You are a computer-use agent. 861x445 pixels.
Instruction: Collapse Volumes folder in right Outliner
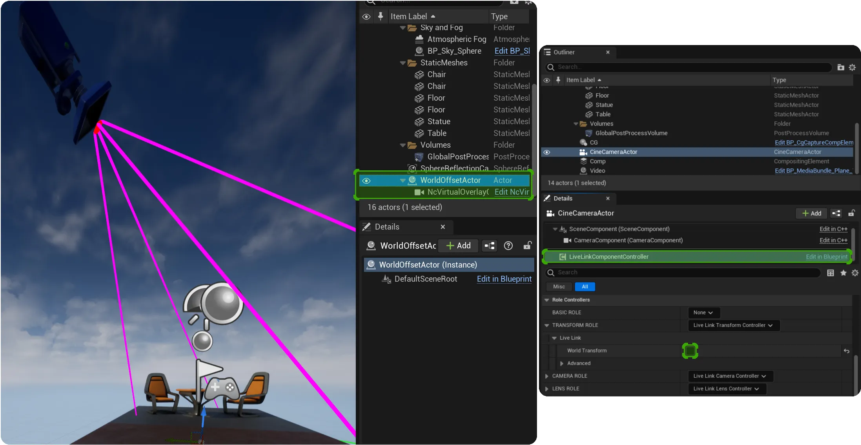pyautogui.click(x=576, y=124)
